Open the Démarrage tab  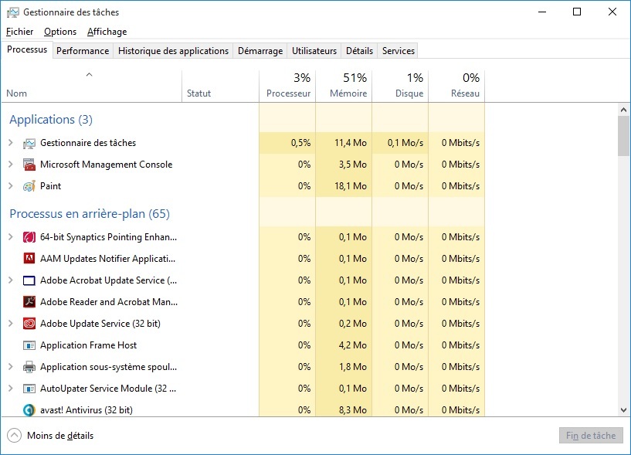pyautogui.click(x=260, y=51)
